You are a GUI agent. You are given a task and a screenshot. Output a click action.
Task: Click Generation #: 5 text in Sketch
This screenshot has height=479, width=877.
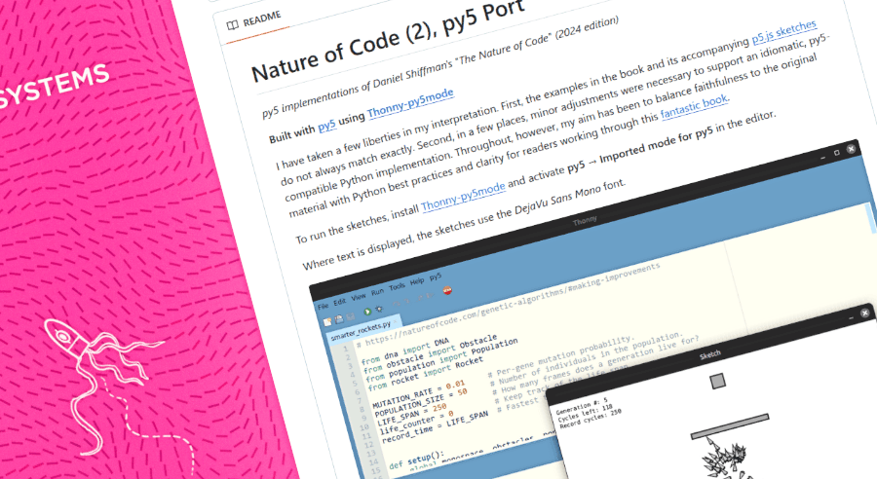(x=582, y=406)
